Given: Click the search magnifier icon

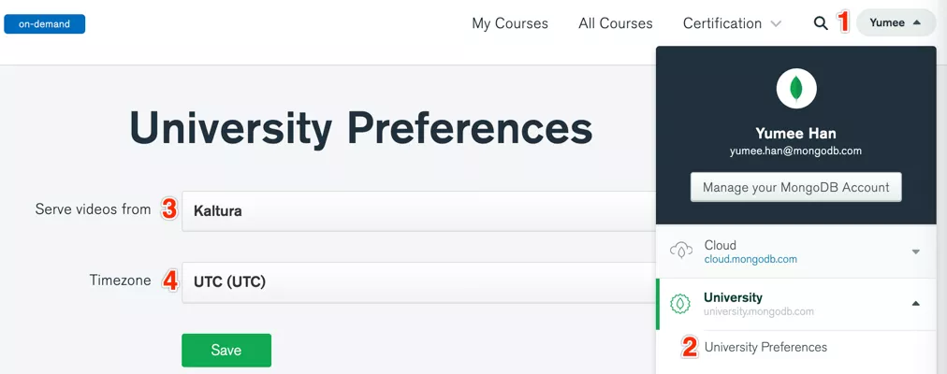Looking at the screenshot, I should 821,23.
